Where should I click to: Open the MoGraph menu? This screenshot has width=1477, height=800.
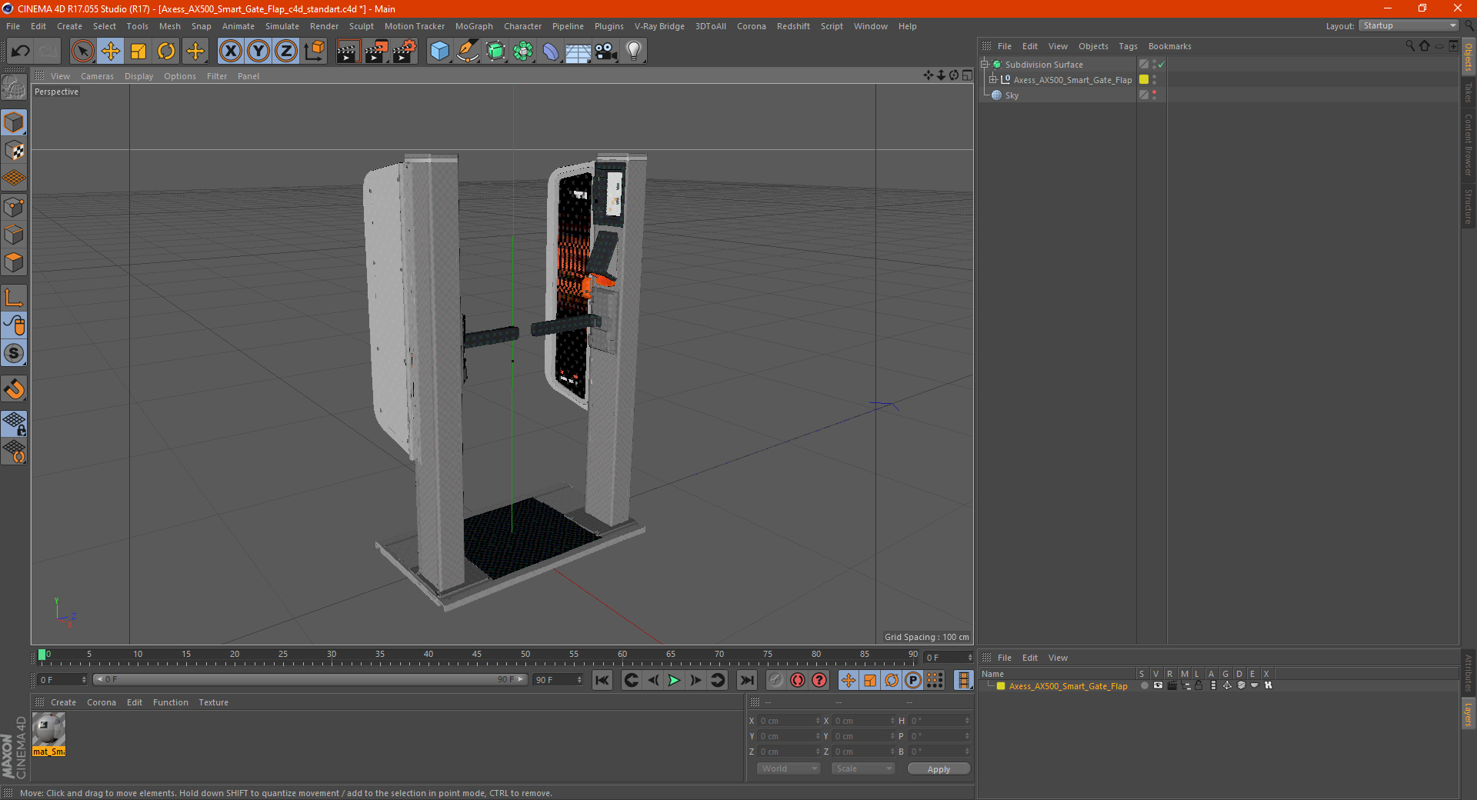[x=474, y=26]
